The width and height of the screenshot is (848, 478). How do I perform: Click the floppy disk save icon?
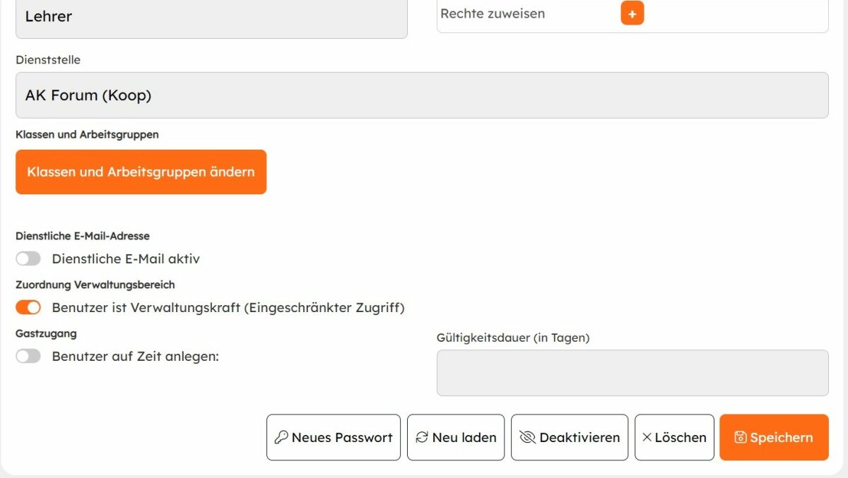coord(741,437)
